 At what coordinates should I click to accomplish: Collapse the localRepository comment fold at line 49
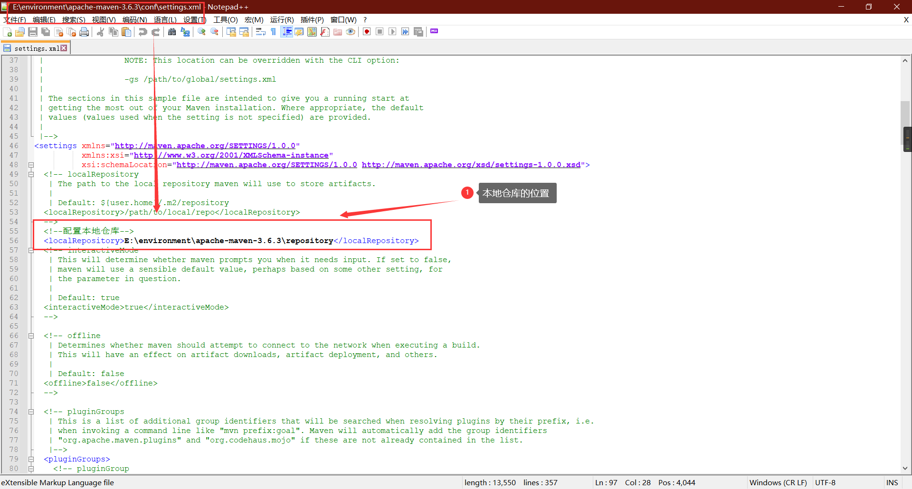(31, 174)
